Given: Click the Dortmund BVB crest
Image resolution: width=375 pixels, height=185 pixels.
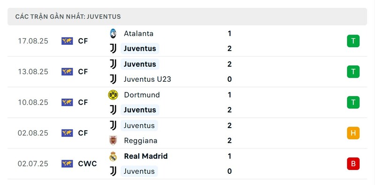Looking at the screenshot, I should pos(113,95).
